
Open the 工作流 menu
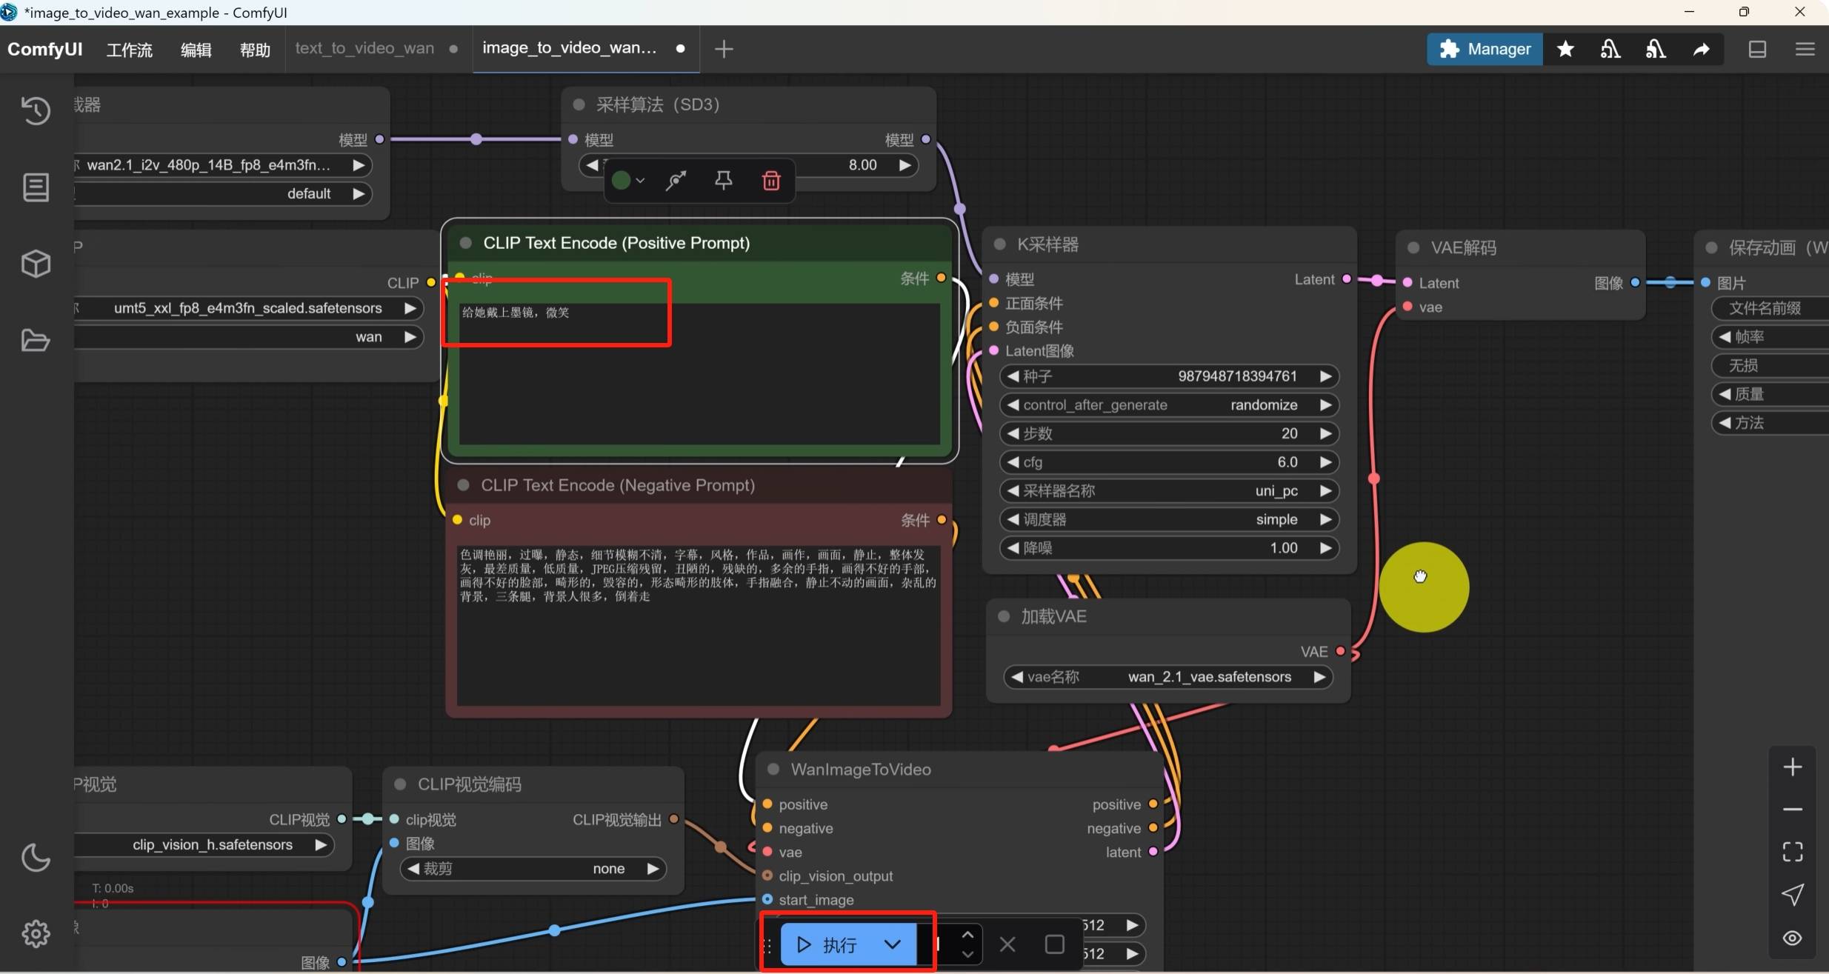coord(130,50)
